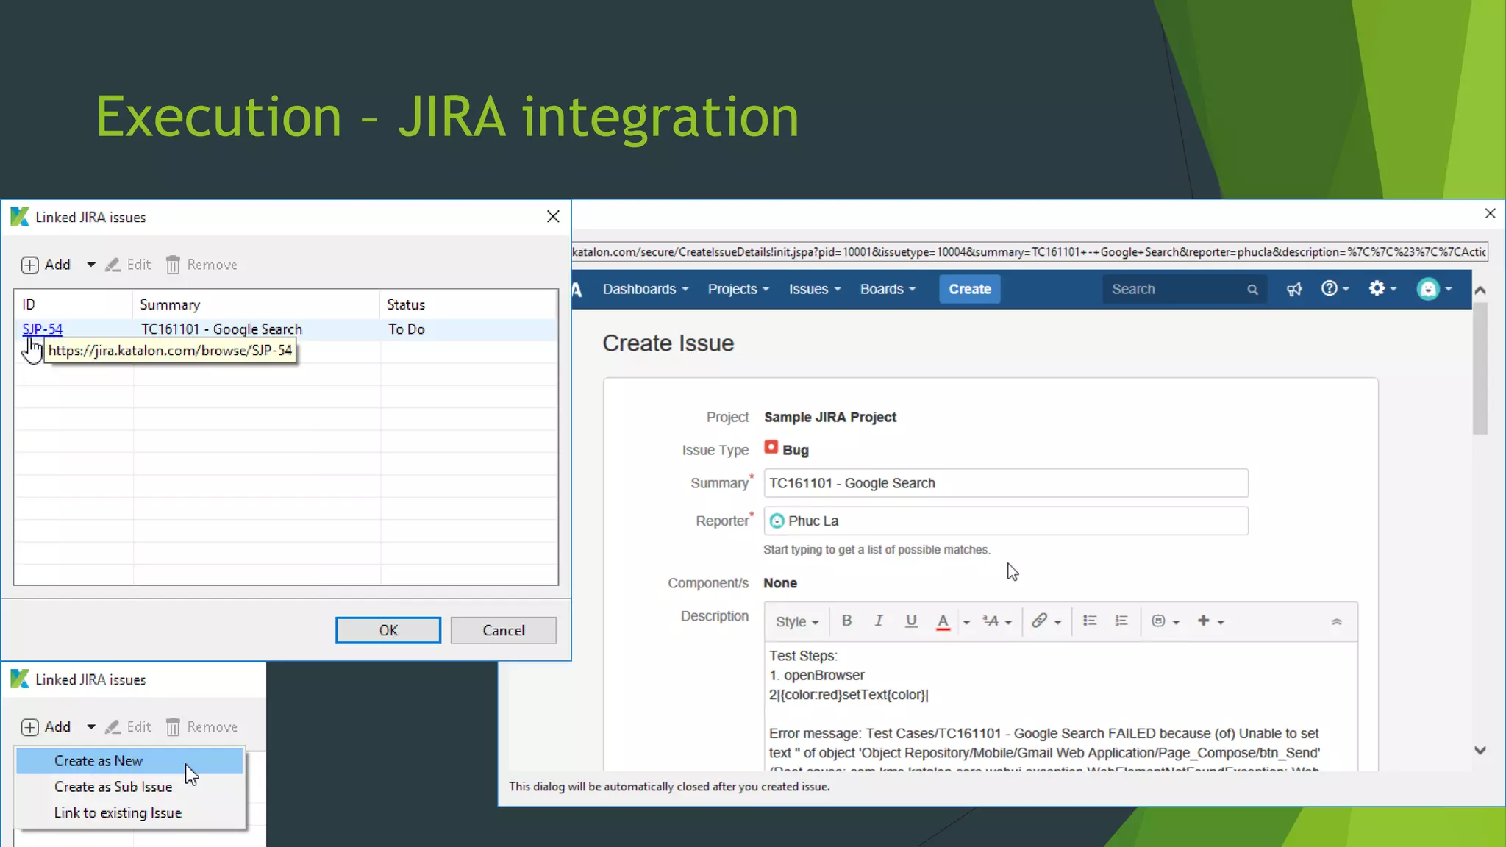Click the Status column header
Image resolution: width=1506 pixels, height=847 pixels.
tap(468, 304)
